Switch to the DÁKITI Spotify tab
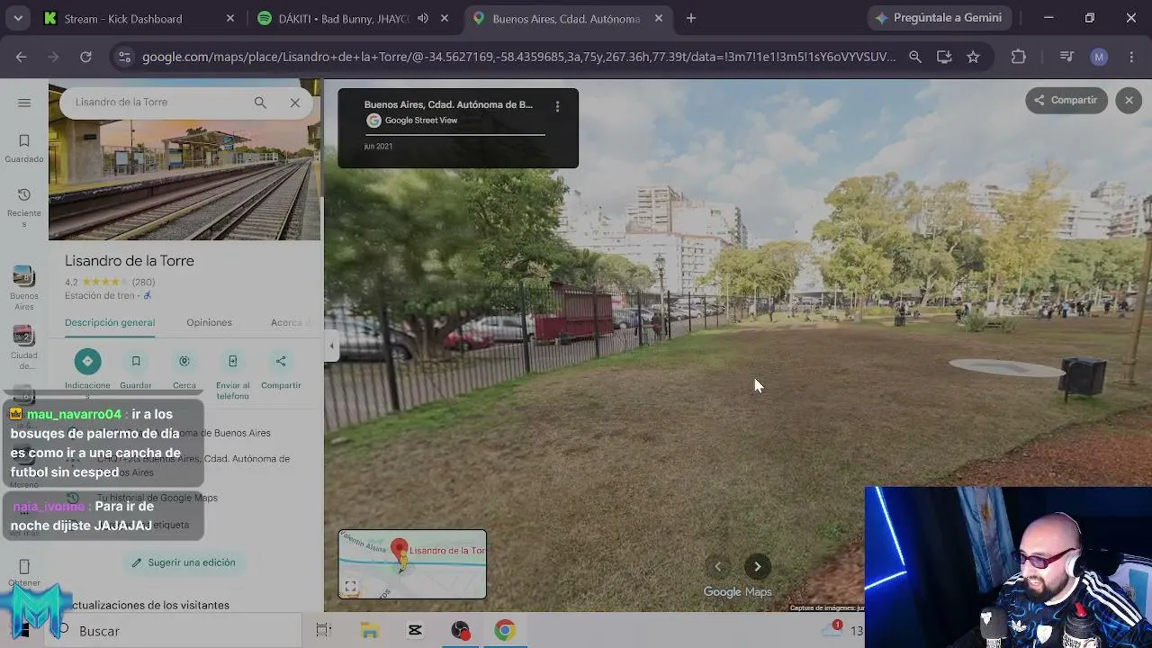This screenshot has width=1152, height=648. pyautogui.click(x=344, y=19)
